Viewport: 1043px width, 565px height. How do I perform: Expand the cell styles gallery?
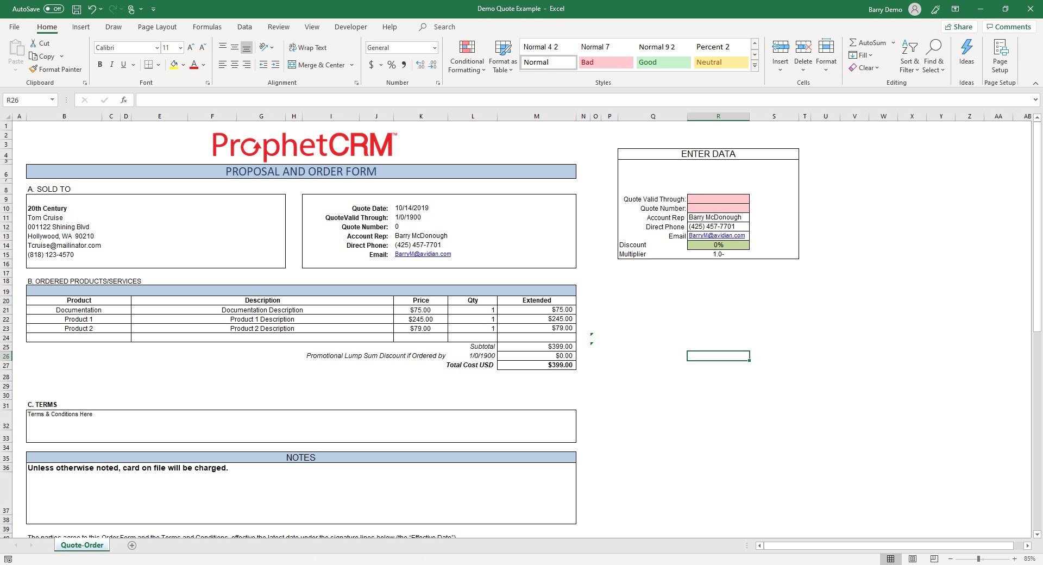coord(755,65)
